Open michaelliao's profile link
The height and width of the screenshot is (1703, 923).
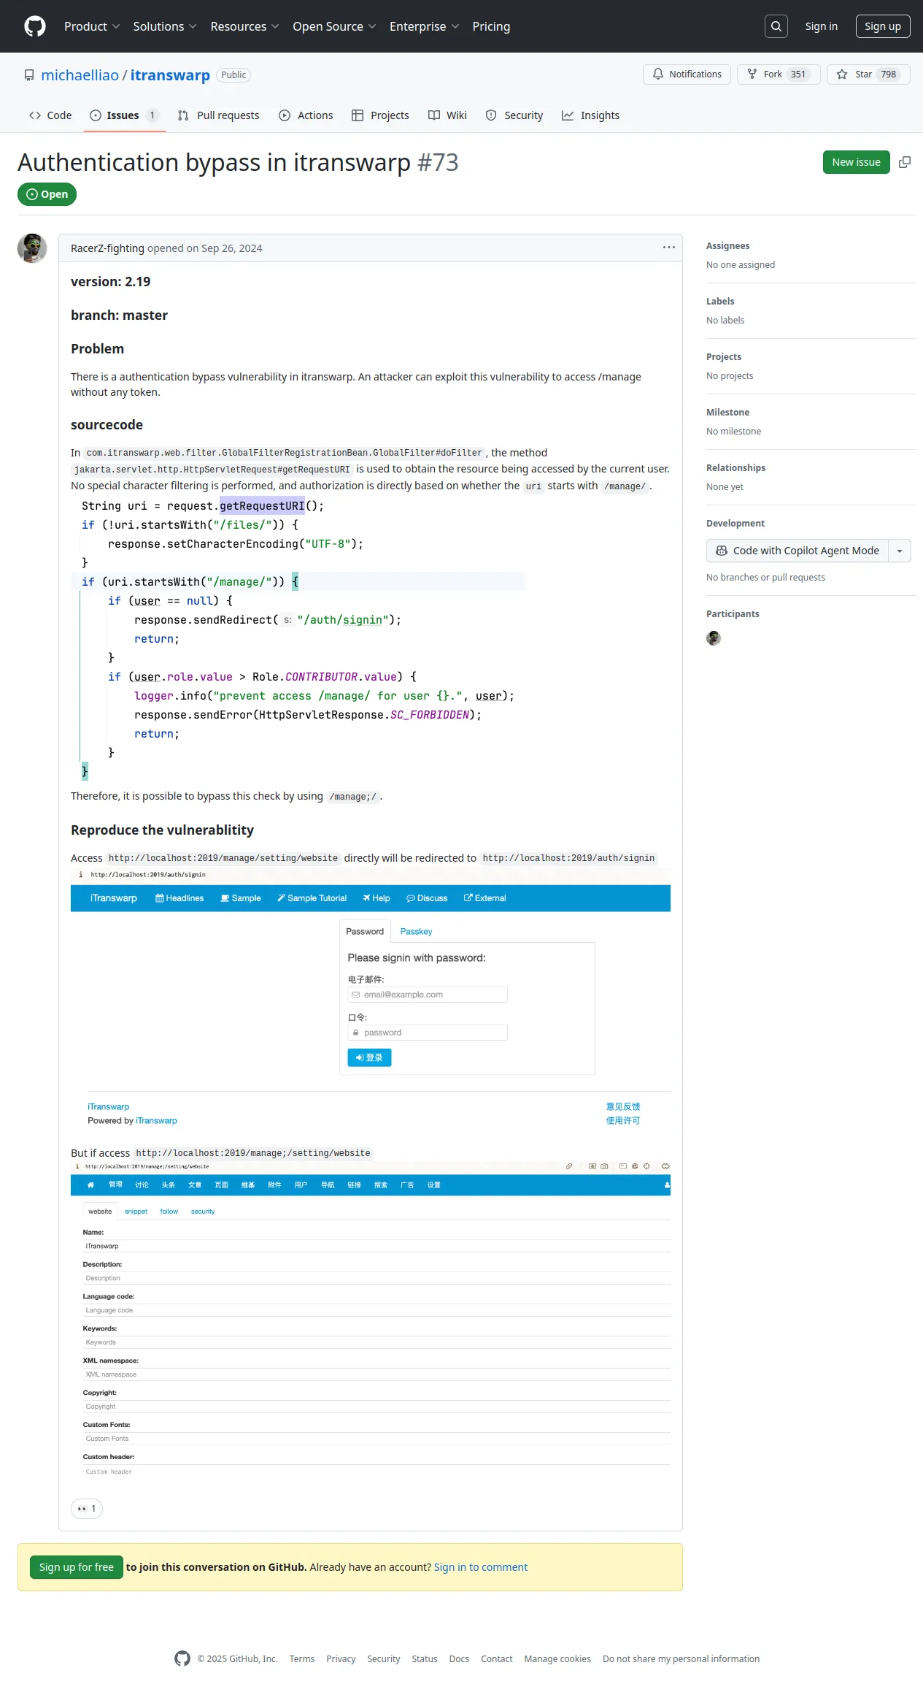pos(80,75)
